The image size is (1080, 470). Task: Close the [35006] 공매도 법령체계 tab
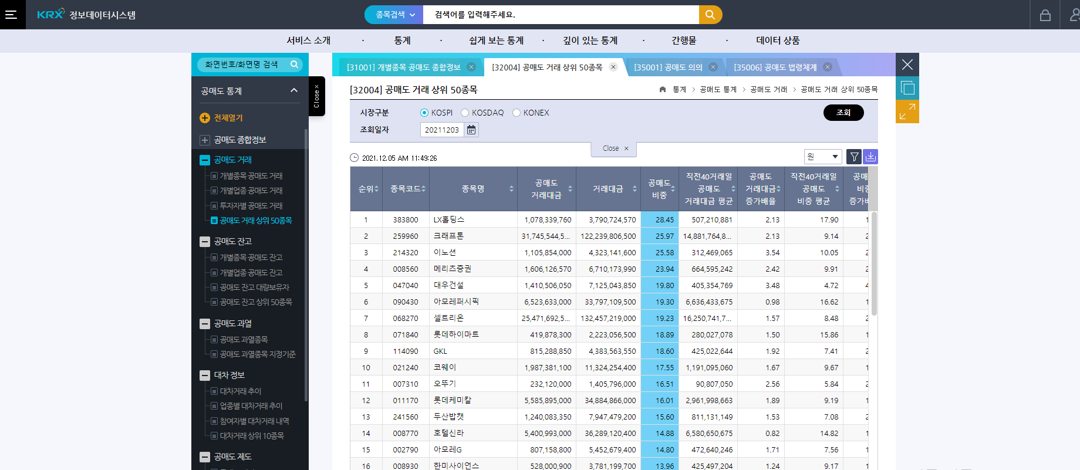(x=828, y=67)
